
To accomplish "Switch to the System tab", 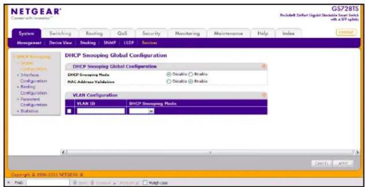I will pos(27,33).
